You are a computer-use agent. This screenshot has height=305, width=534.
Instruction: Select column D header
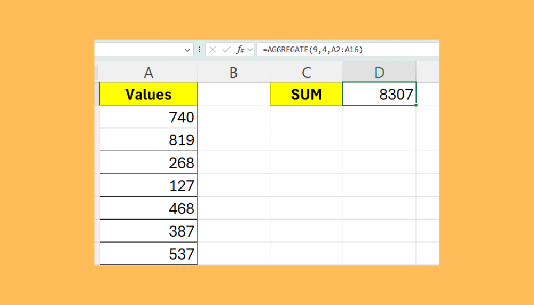(x=379, y=73)
